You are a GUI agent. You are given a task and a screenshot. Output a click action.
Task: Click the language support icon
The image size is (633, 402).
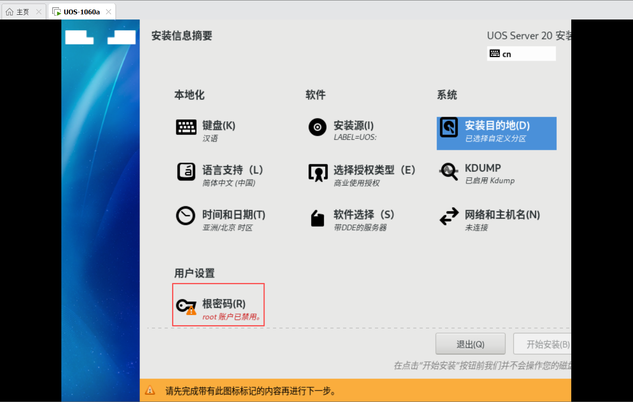click(186, 172)
